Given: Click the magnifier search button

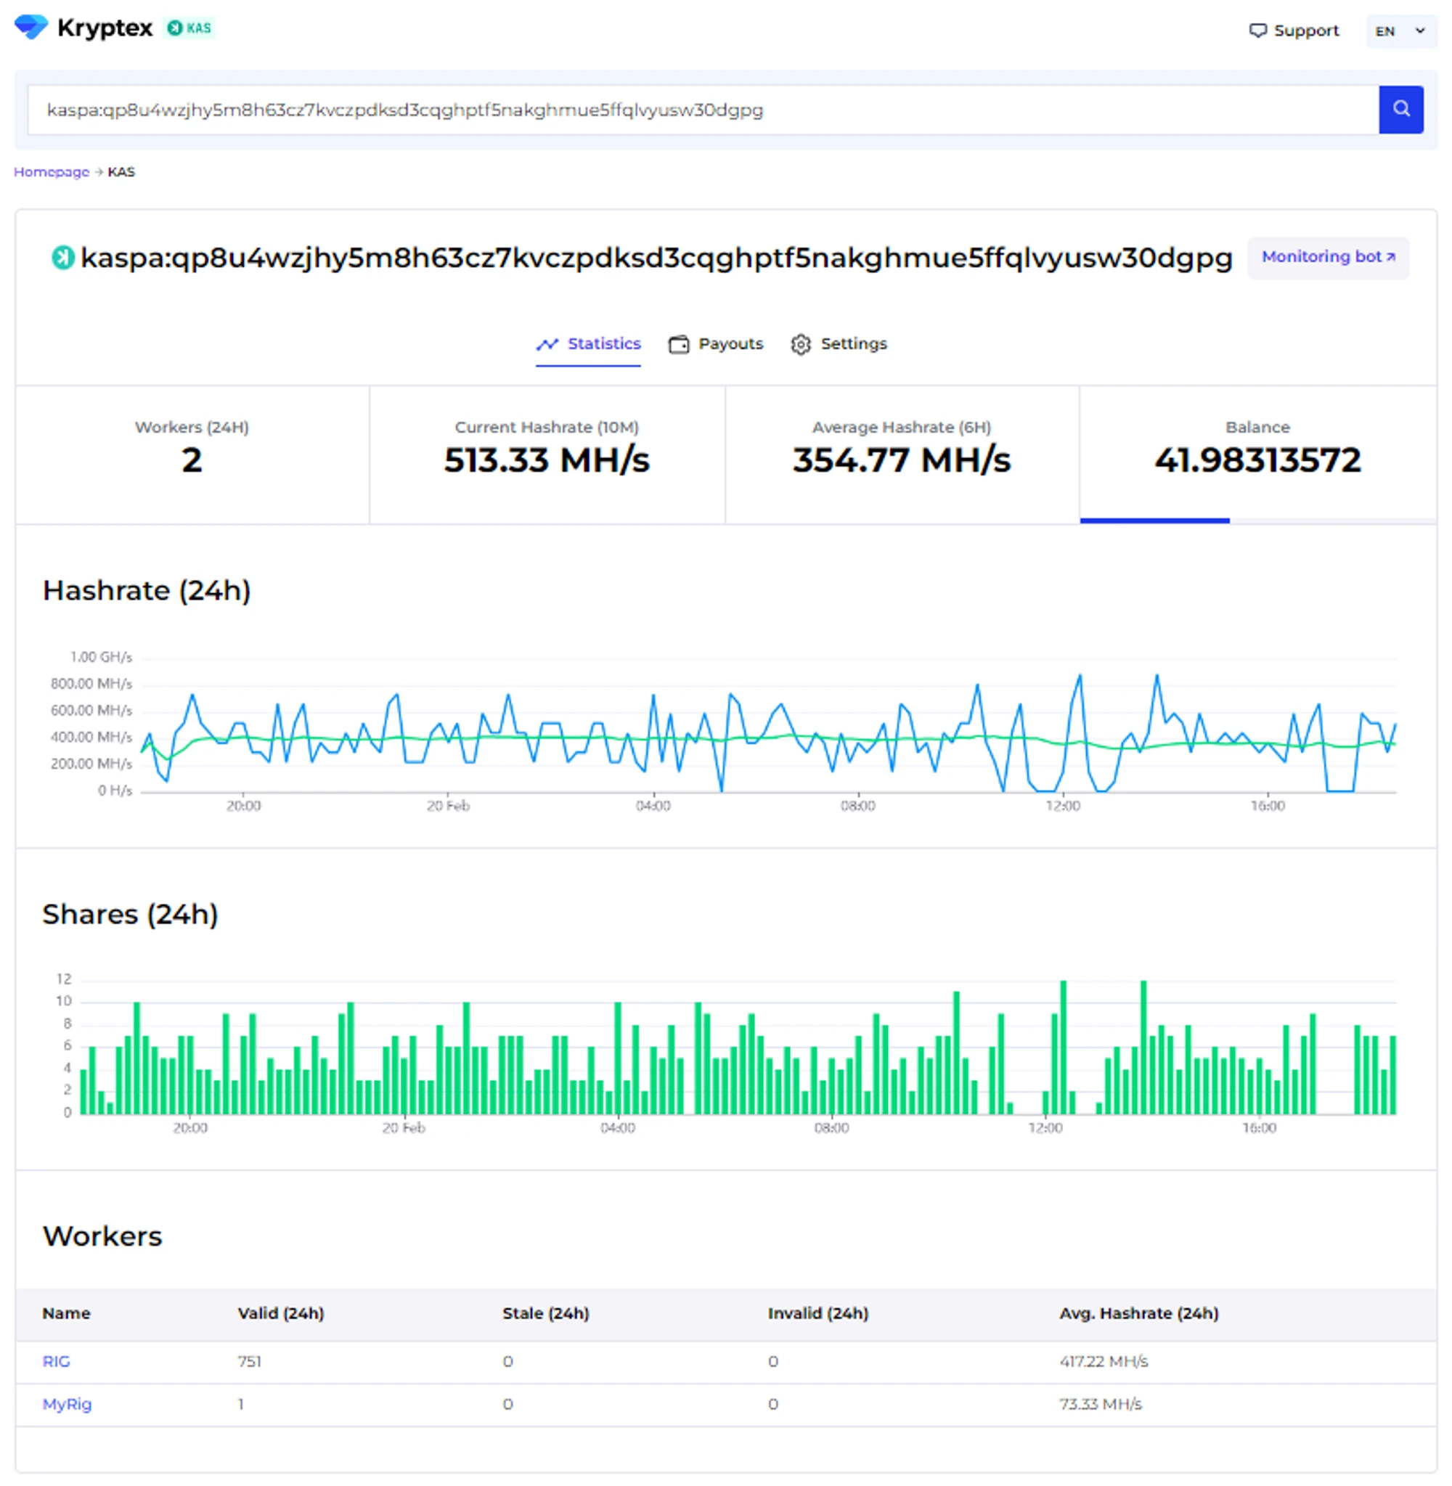Looking at the screenshot, I should (1400, 109).
